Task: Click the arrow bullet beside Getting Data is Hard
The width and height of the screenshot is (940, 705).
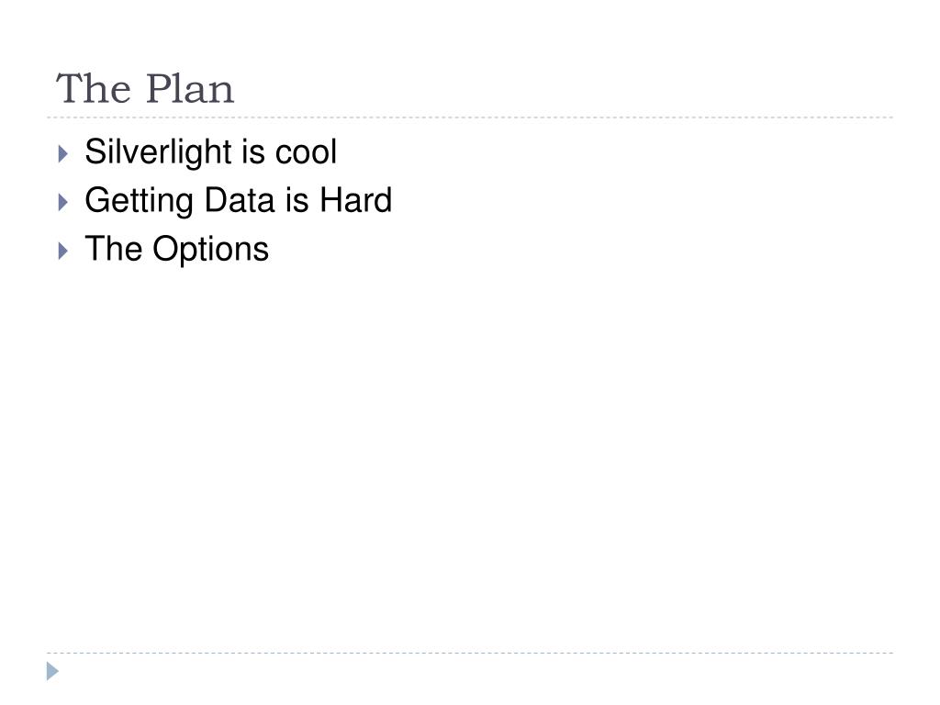Action: [x=63, y=202]
